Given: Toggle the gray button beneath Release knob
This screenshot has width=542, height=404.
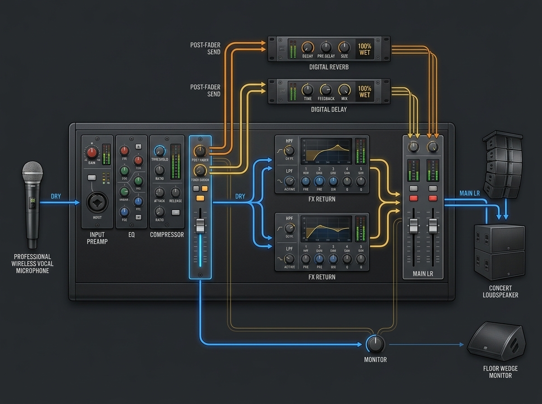Looking at the screenshot, I should click(x=176, y=212).
